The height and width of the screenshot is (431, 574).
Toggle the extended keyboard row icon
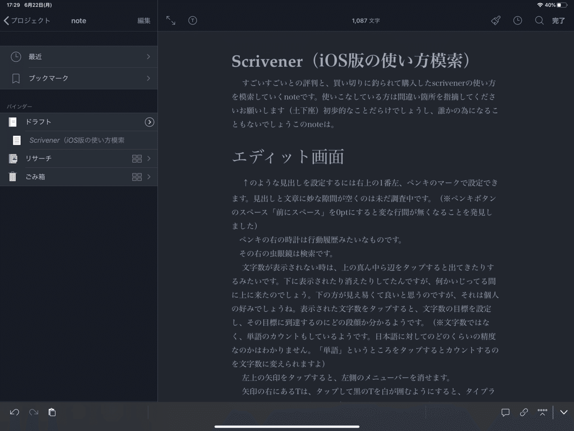(542, 412)
